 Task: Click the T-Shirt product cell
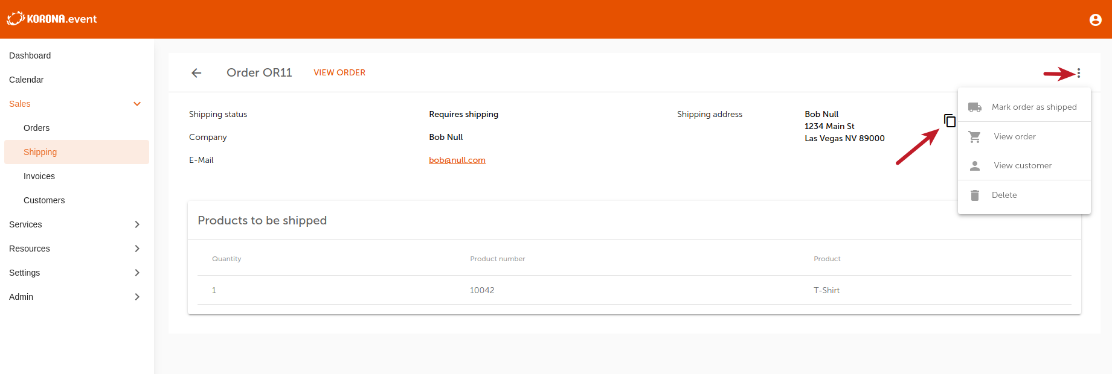826,290
